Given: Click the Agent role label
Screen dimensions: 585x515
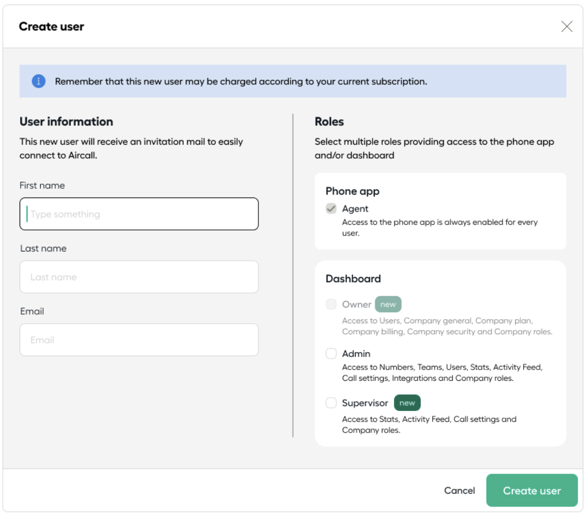Looking at the screenshot, I should click(355, 209).
